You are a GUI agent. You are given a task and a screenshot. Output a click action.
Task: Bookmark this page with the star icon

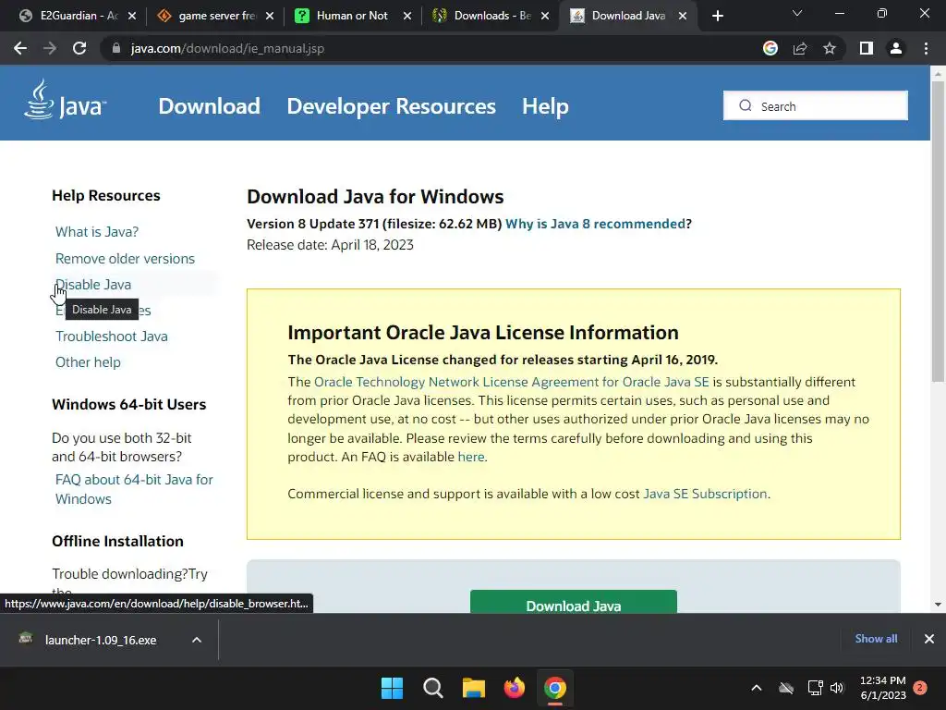click(x=830, y=48)
